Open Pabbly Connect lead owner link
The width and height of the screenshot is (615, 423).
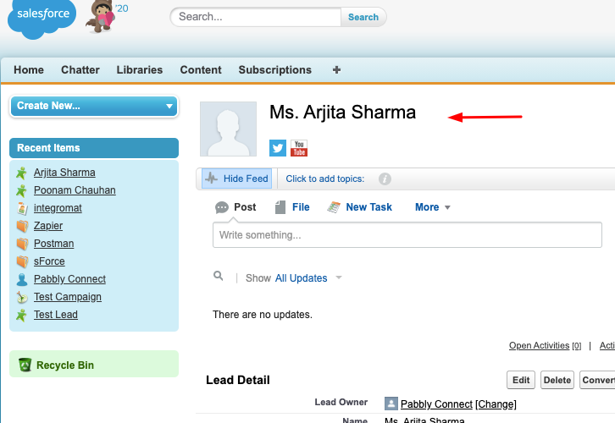436,404
